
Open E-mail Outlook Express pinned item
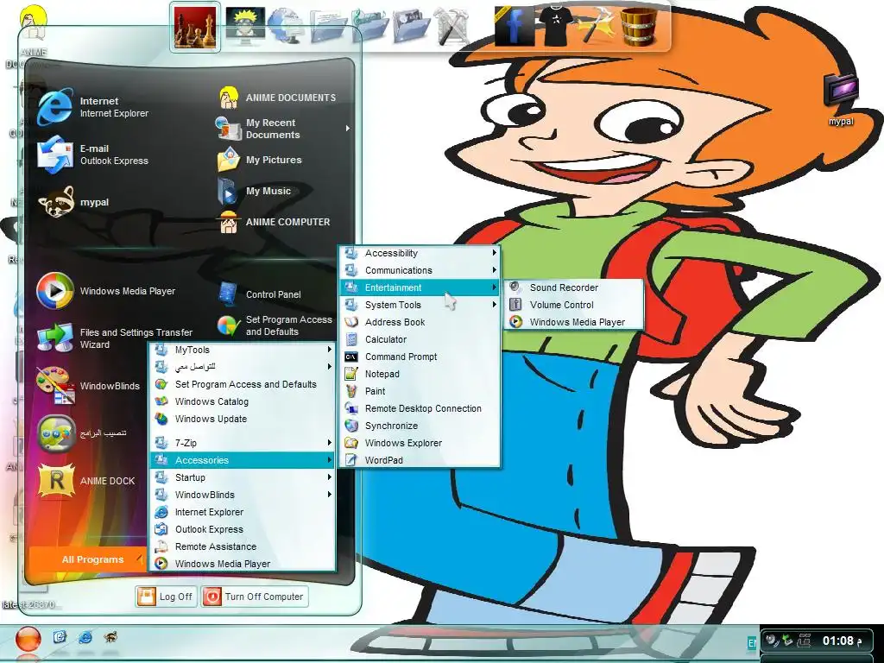point(93,155)
